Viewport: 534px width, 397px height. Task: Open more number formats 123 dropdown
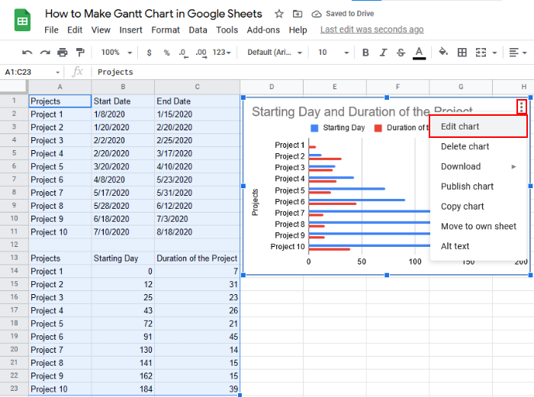coord(221,53)
